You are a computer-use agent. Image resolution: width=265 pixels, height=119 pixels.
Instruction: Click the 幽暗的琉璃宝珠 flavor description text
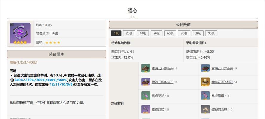(x=47, y=103)
